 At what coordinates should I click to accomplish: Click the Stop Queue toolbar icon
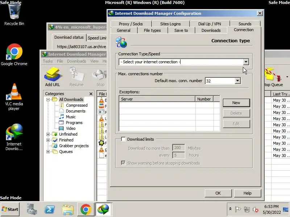click(x=274, y=77)
